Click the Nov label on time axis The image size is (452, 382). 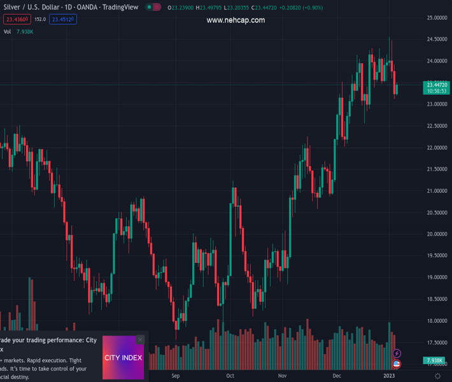(x=282, y=376)
